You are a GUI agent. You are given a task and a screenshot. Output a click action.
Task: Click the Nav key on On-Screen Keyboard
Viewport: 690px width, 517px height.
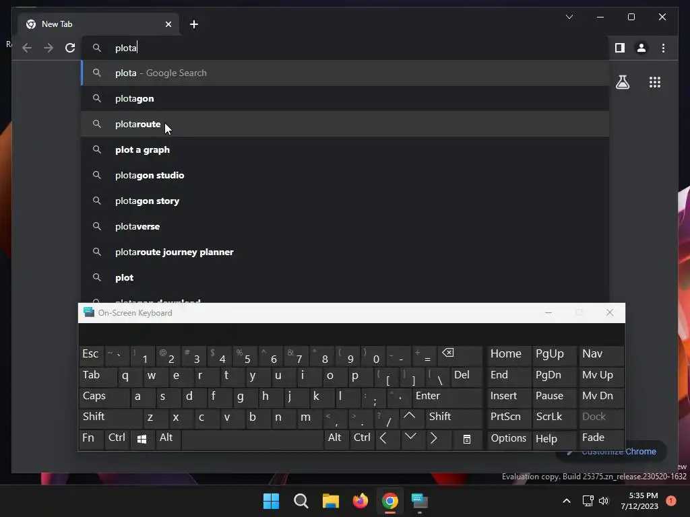point(600,355)
